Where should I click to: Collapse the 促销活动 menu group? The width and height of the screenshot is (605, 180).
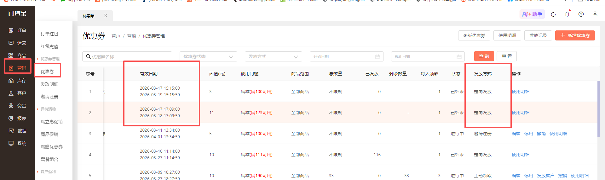click(x=46, y=109)
